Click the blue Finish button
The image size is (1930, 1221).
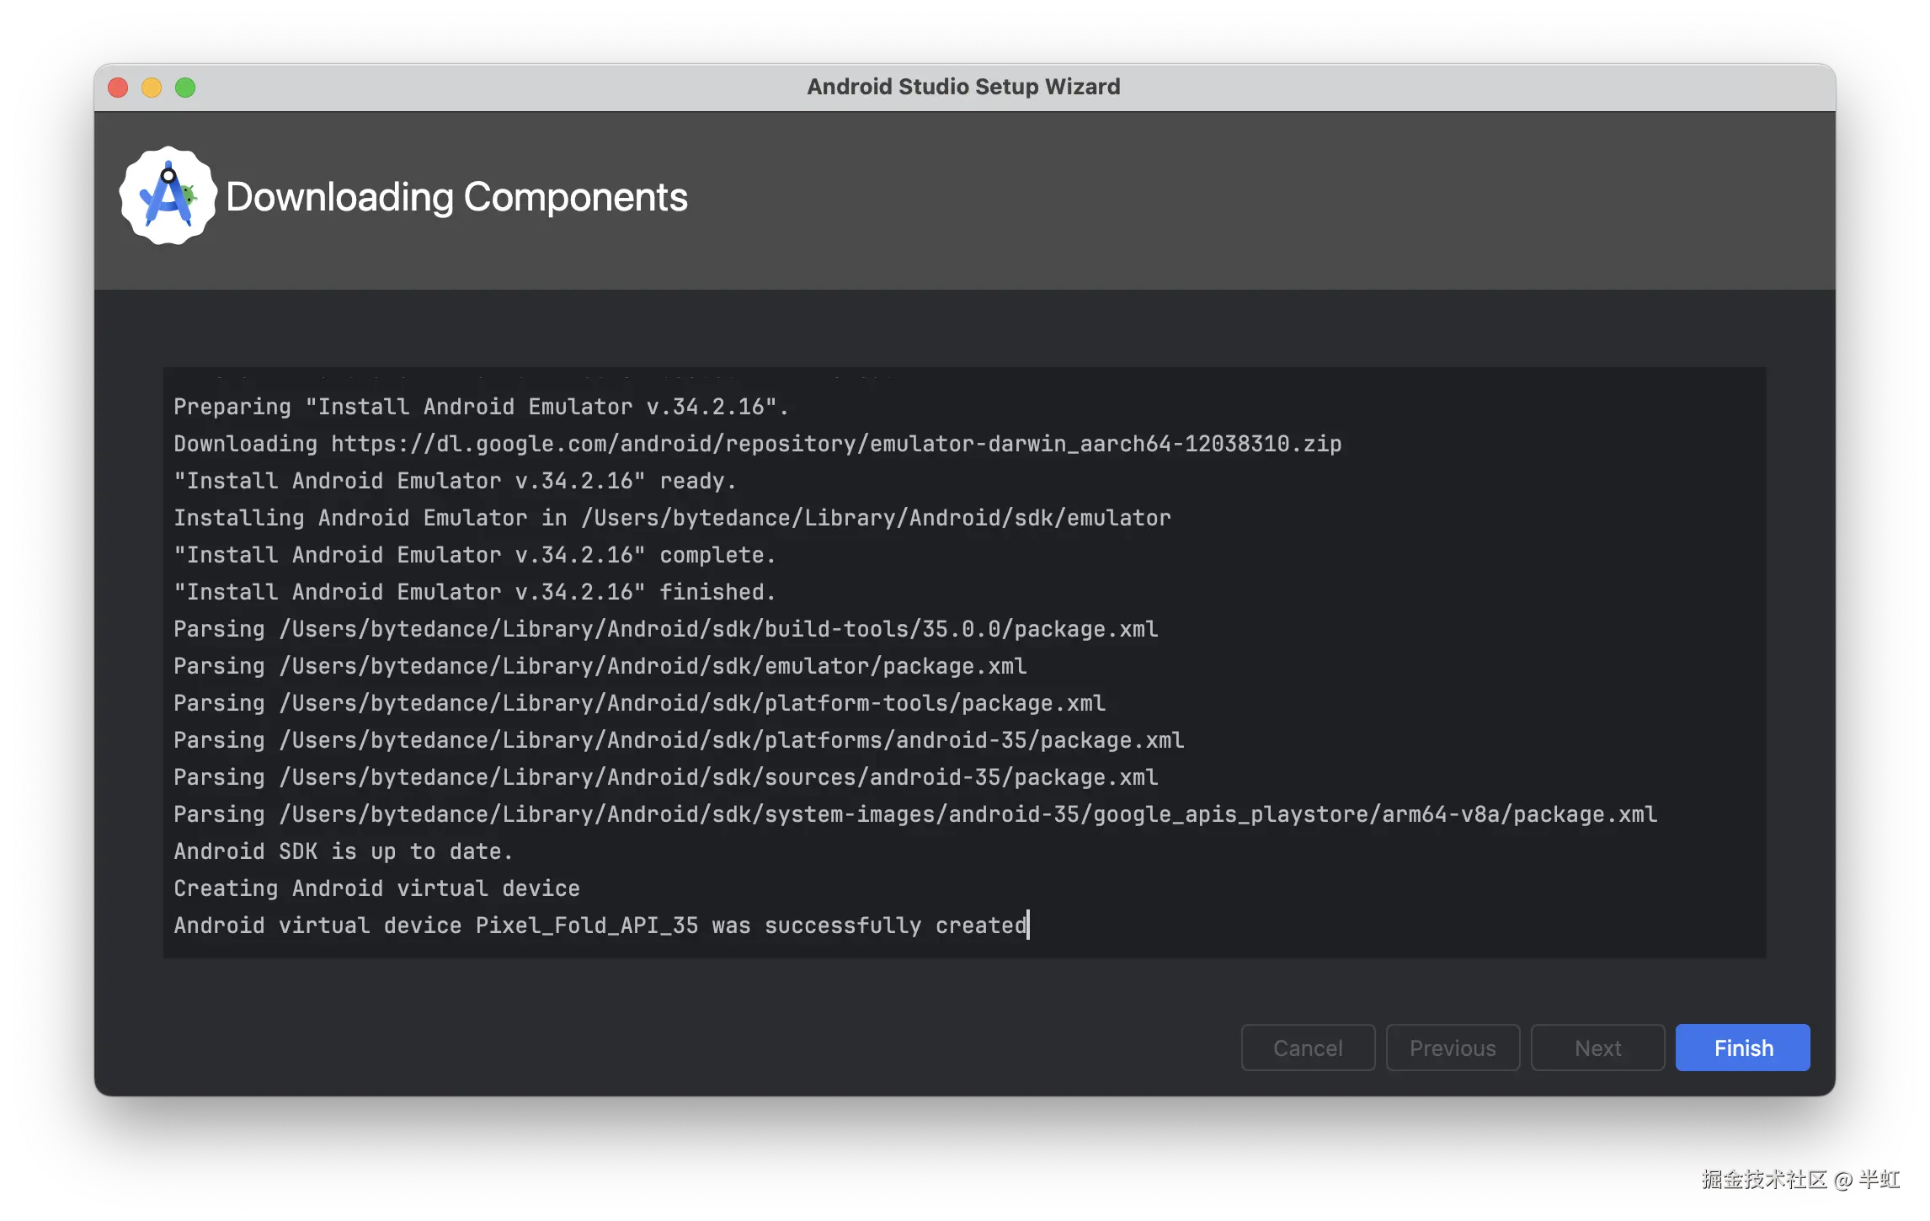point(1742,1048)
